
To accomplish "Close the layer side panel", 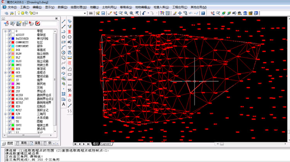I will point(56,19).
